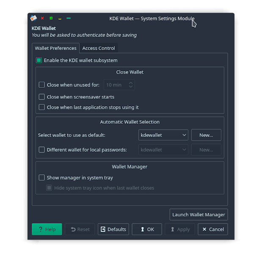Screen dimensions: 262x271
Task: Open Help
Action: click(47, 229)
